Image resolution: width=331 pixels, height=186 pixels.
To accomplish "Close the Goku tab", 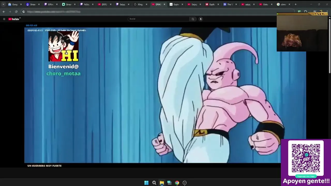I will click(272, 4).
